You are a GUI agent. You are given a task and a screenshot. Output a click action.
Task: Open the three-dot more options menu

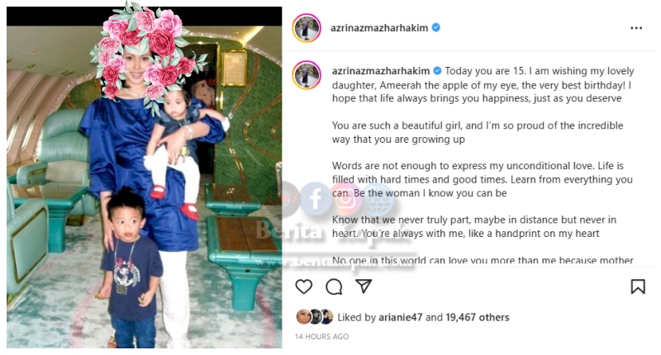pos(636,28)
